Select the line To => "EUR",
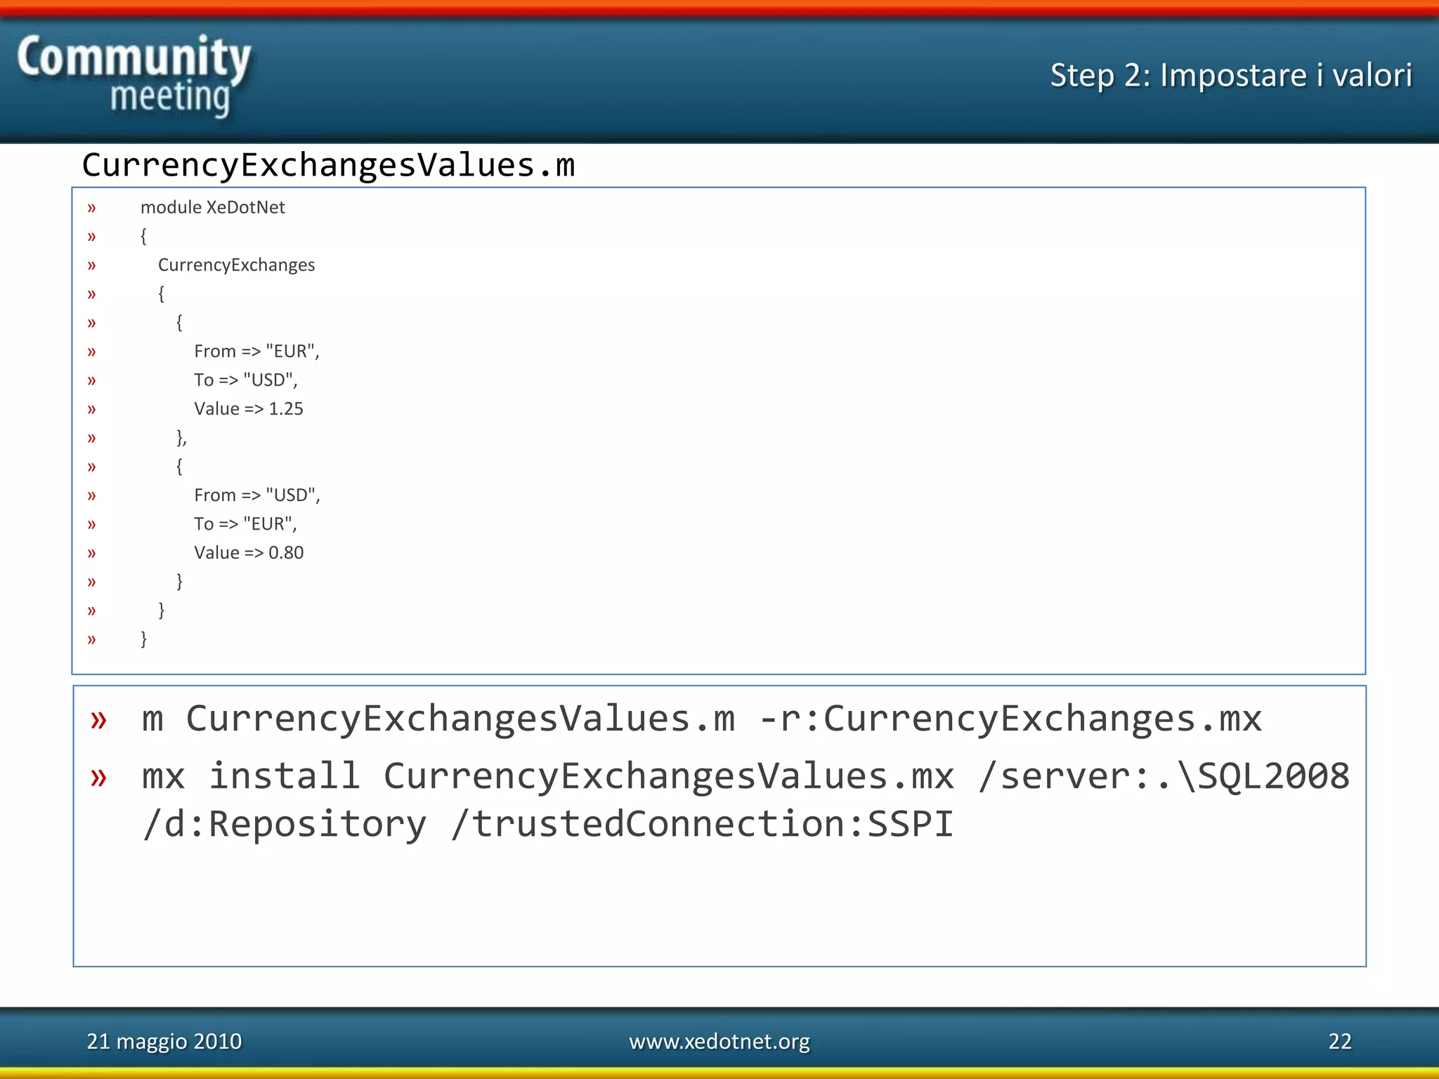Viewport: 1439px width, 1079px height. [246, 524]
